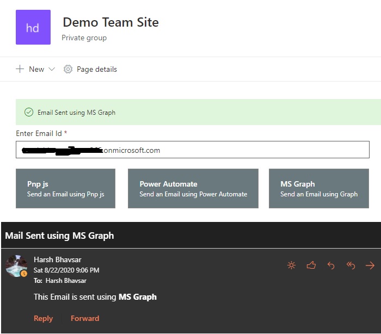Open the New menu

tap(35, 69)
